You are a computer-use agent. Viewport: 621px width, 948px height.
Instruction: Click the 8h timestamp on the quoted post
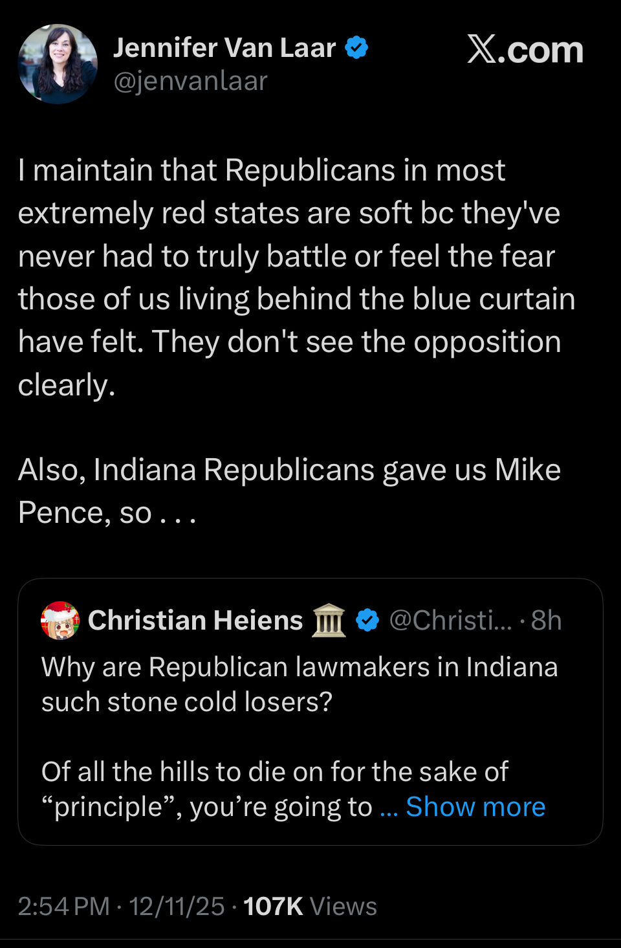[546, 621]
